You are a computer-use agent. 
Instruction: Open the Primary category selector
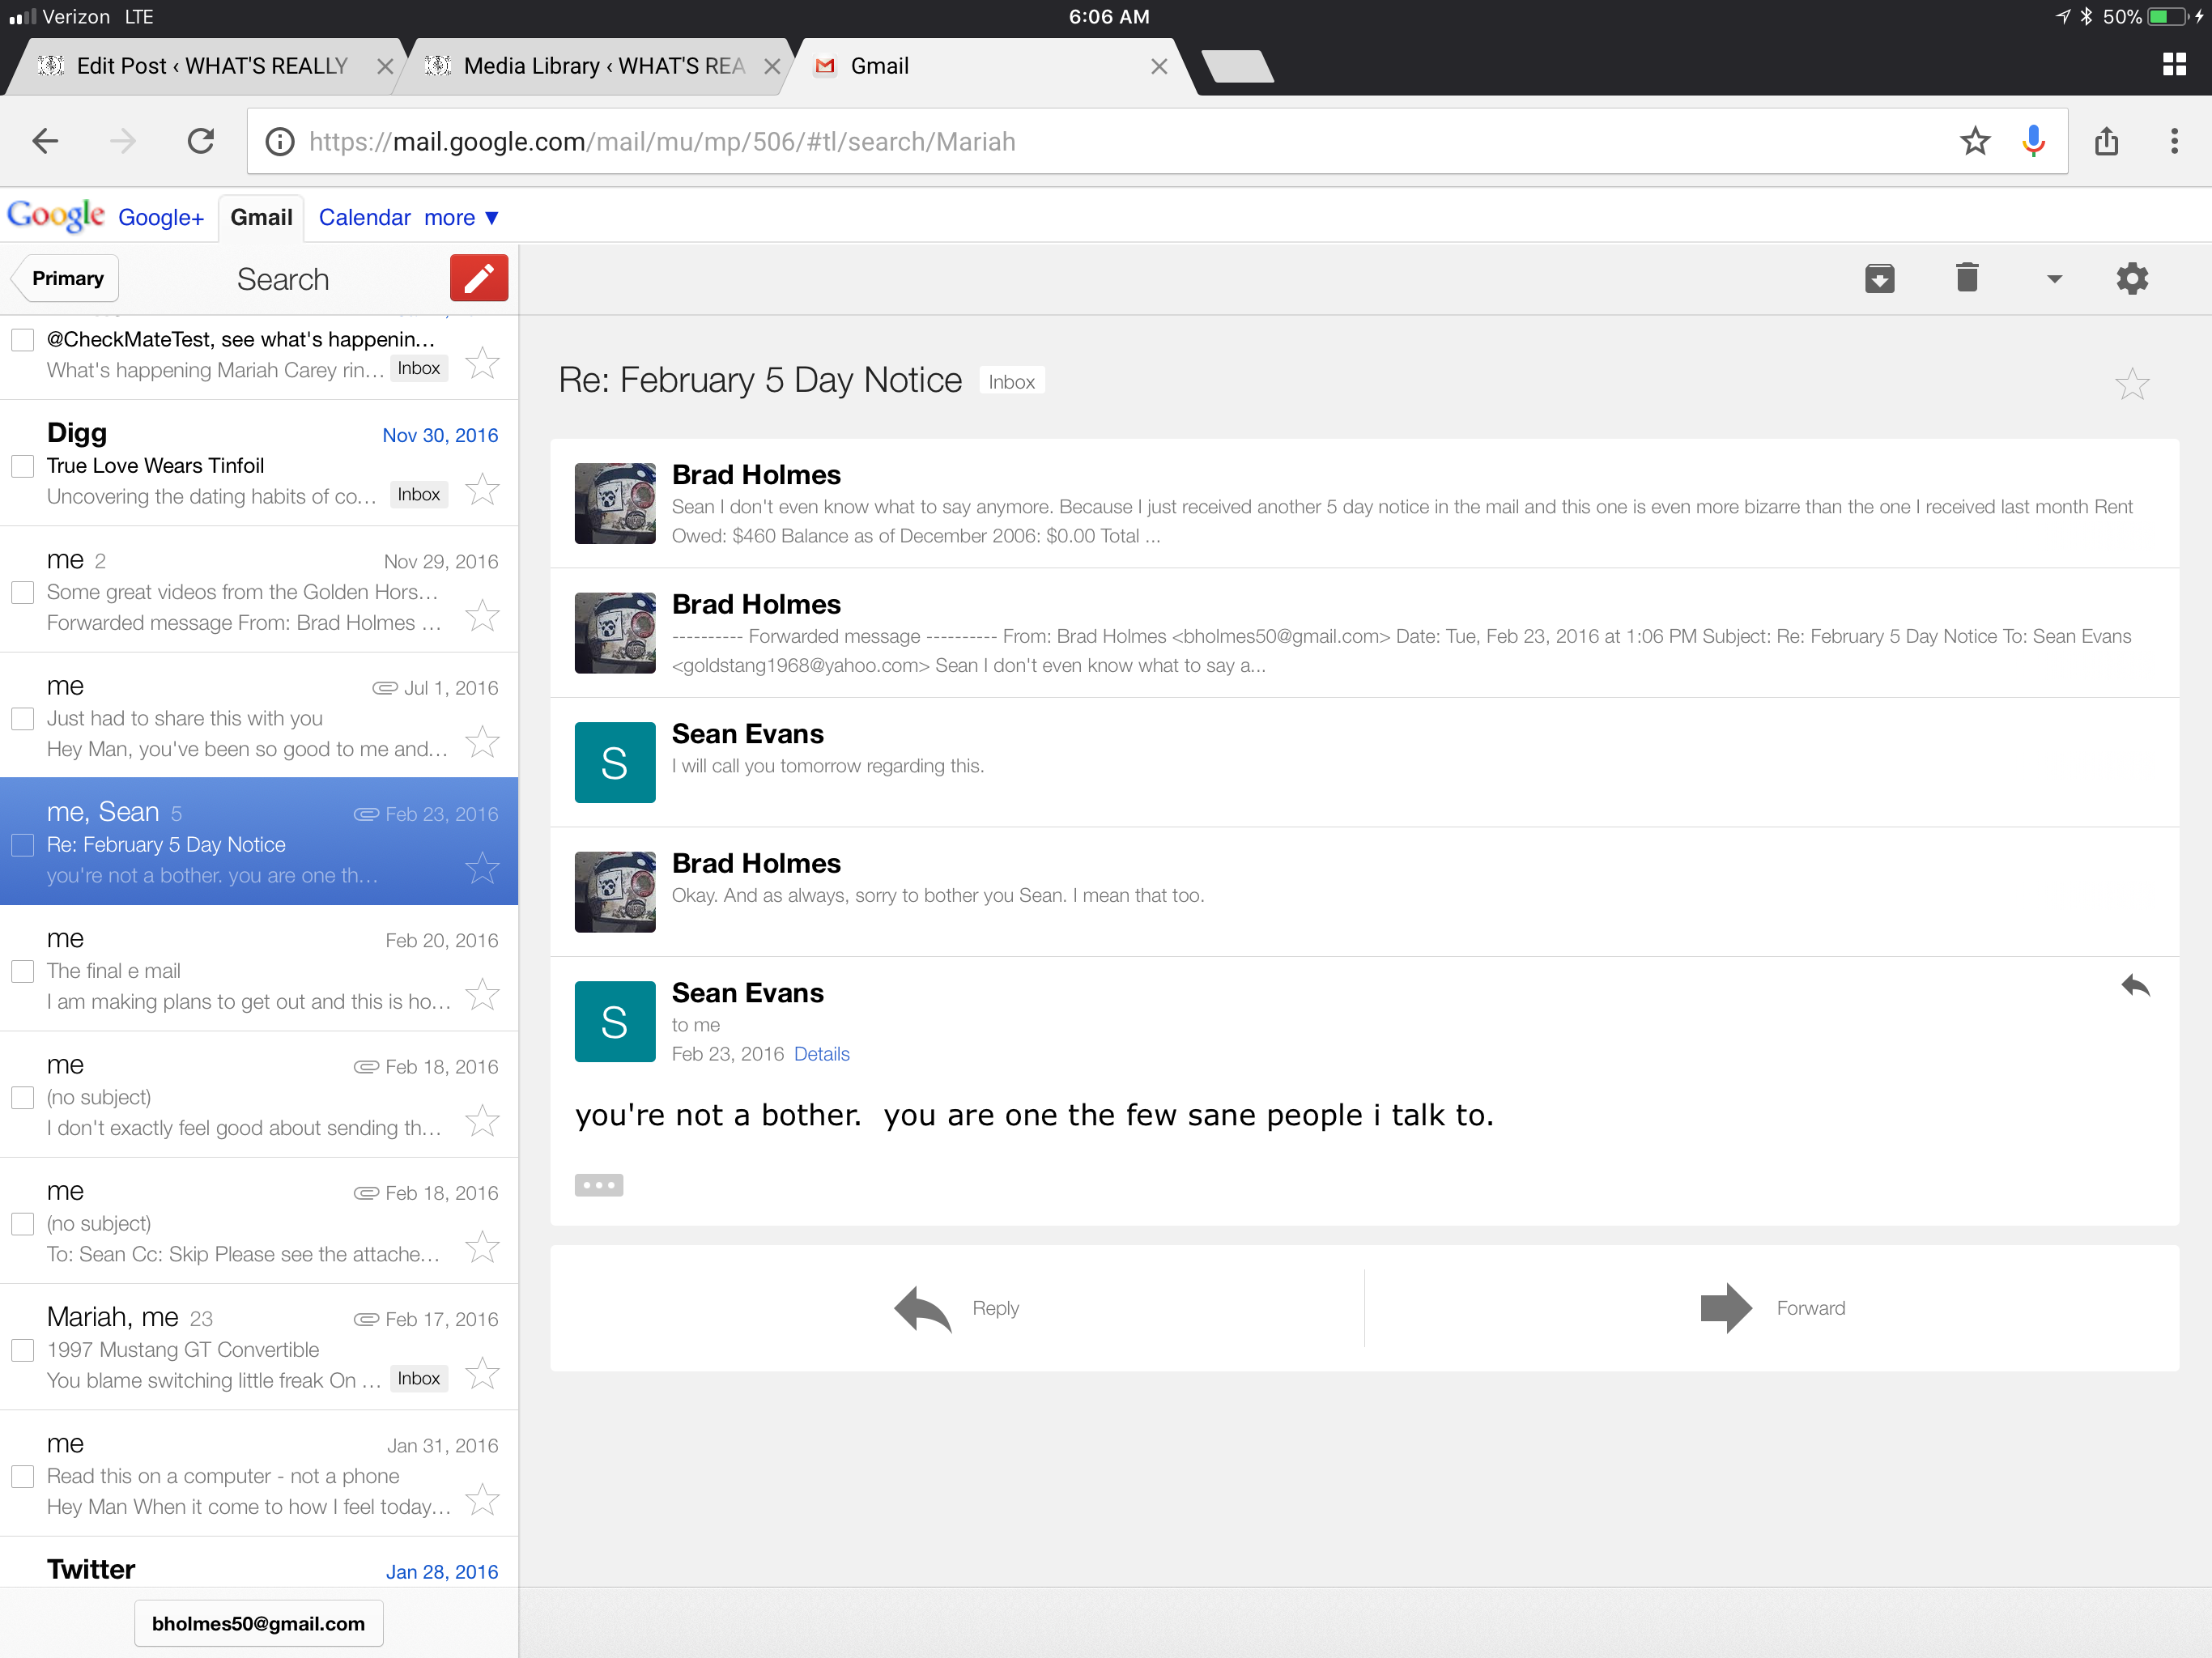coord(66,278)
